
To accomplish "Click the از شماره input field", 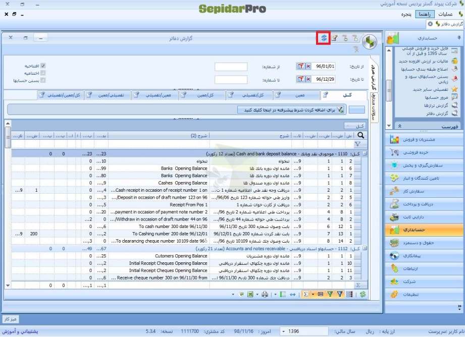I will [231, 67].
